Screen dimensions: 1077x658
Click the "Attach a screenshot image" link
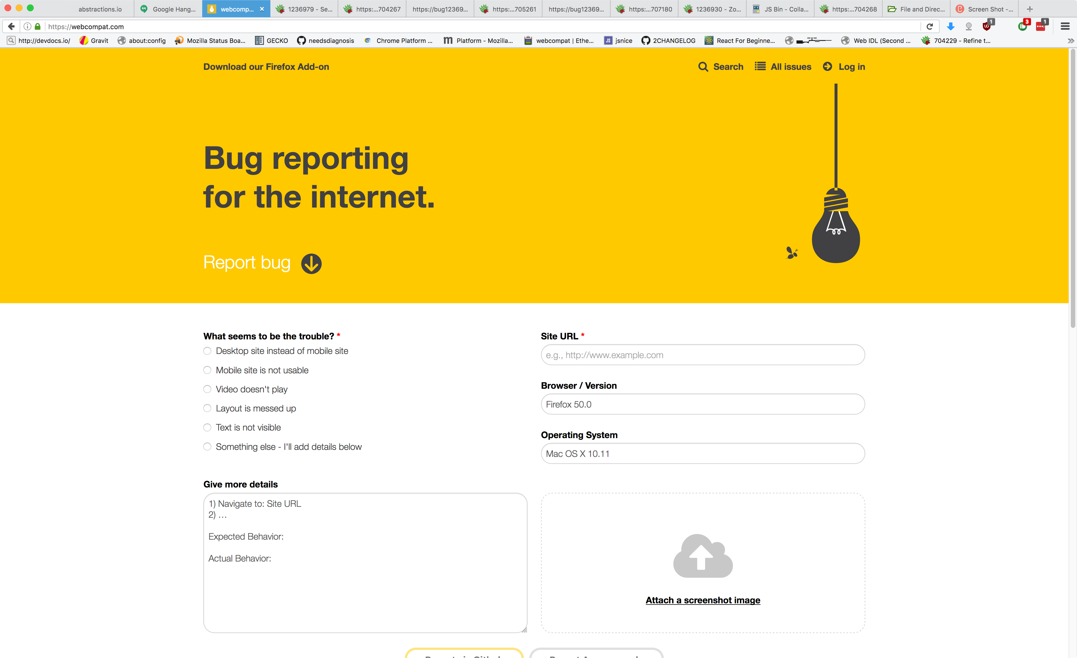coord(702,600)
